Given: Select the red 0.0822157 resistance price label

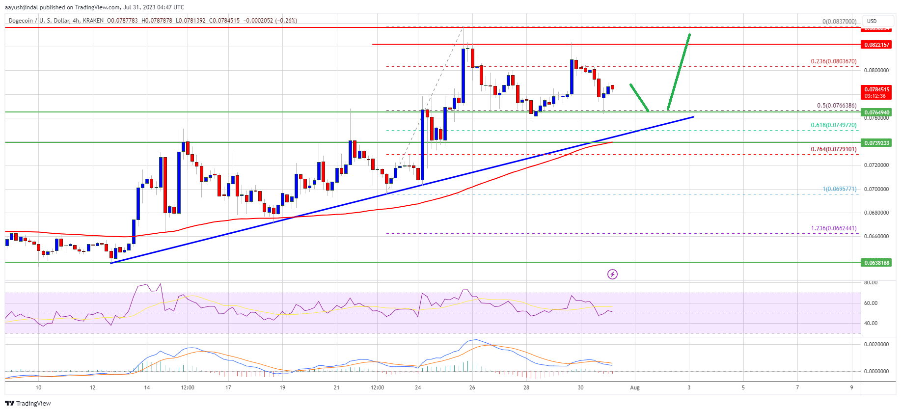Looking at the screenshot, I should click(876, 45).
